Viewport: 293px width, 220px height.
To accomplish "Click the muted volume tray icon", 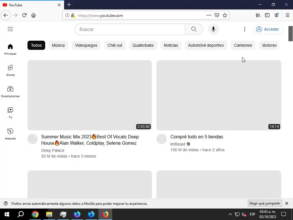I will 244,214.
